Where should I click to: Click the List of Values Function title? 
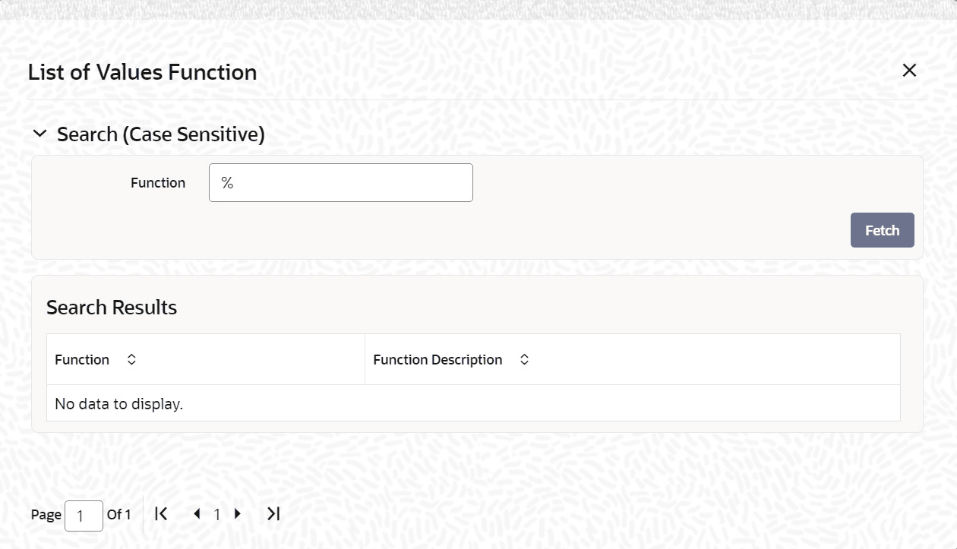pyautogui.click(x=143, y=72)
